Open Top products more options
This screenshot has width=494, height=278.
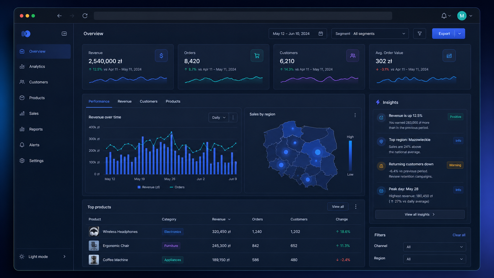coord(356,207)
